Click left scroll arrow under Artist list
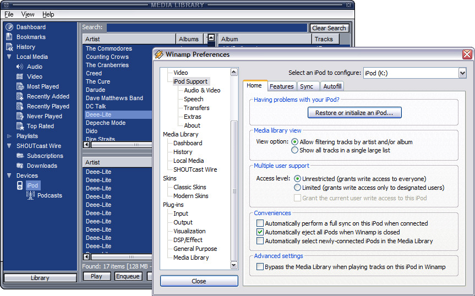Image resolution: width=475 pixels, height=296 pixels. [86, 145]
